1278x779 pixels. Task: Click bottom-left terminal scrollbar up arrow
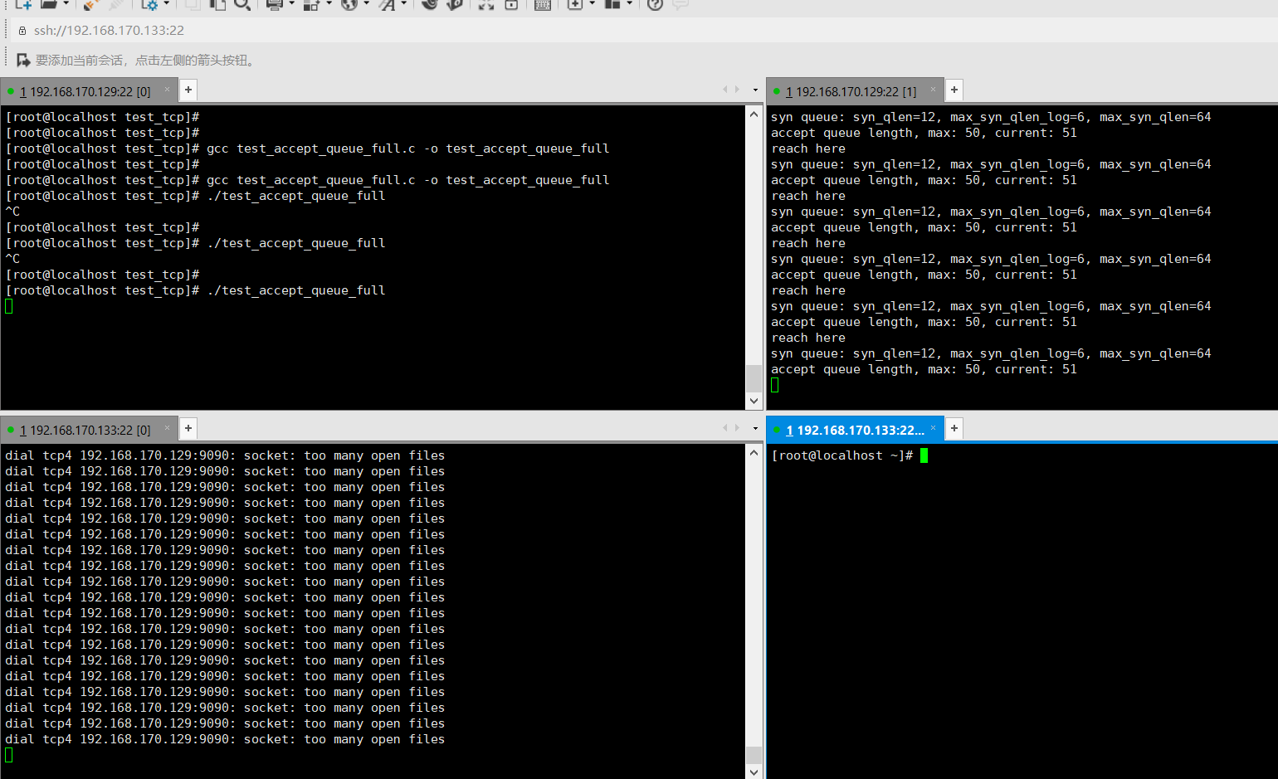(x=754, y=453)
